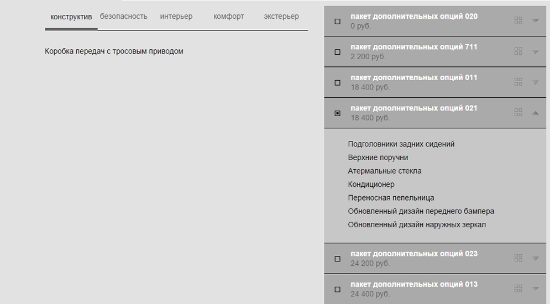Expand package 013 details arrow
The height and width of the screenshot is (304, 550).
(x=535, y=289)
